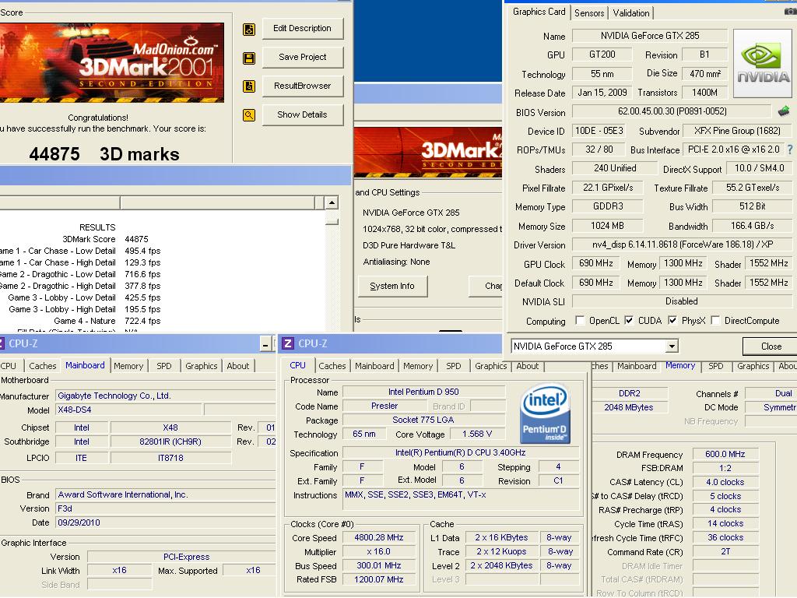Viewport: 797px width, 598px height.
Task: Click the GPU Clock 690 MHz field
Action: (x=595, y=263)
